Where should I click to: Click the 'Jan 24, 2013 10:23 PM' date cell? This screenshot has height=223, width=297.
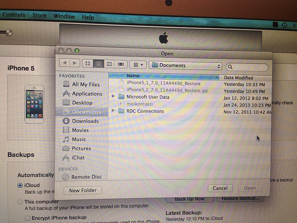coord(247,105)
